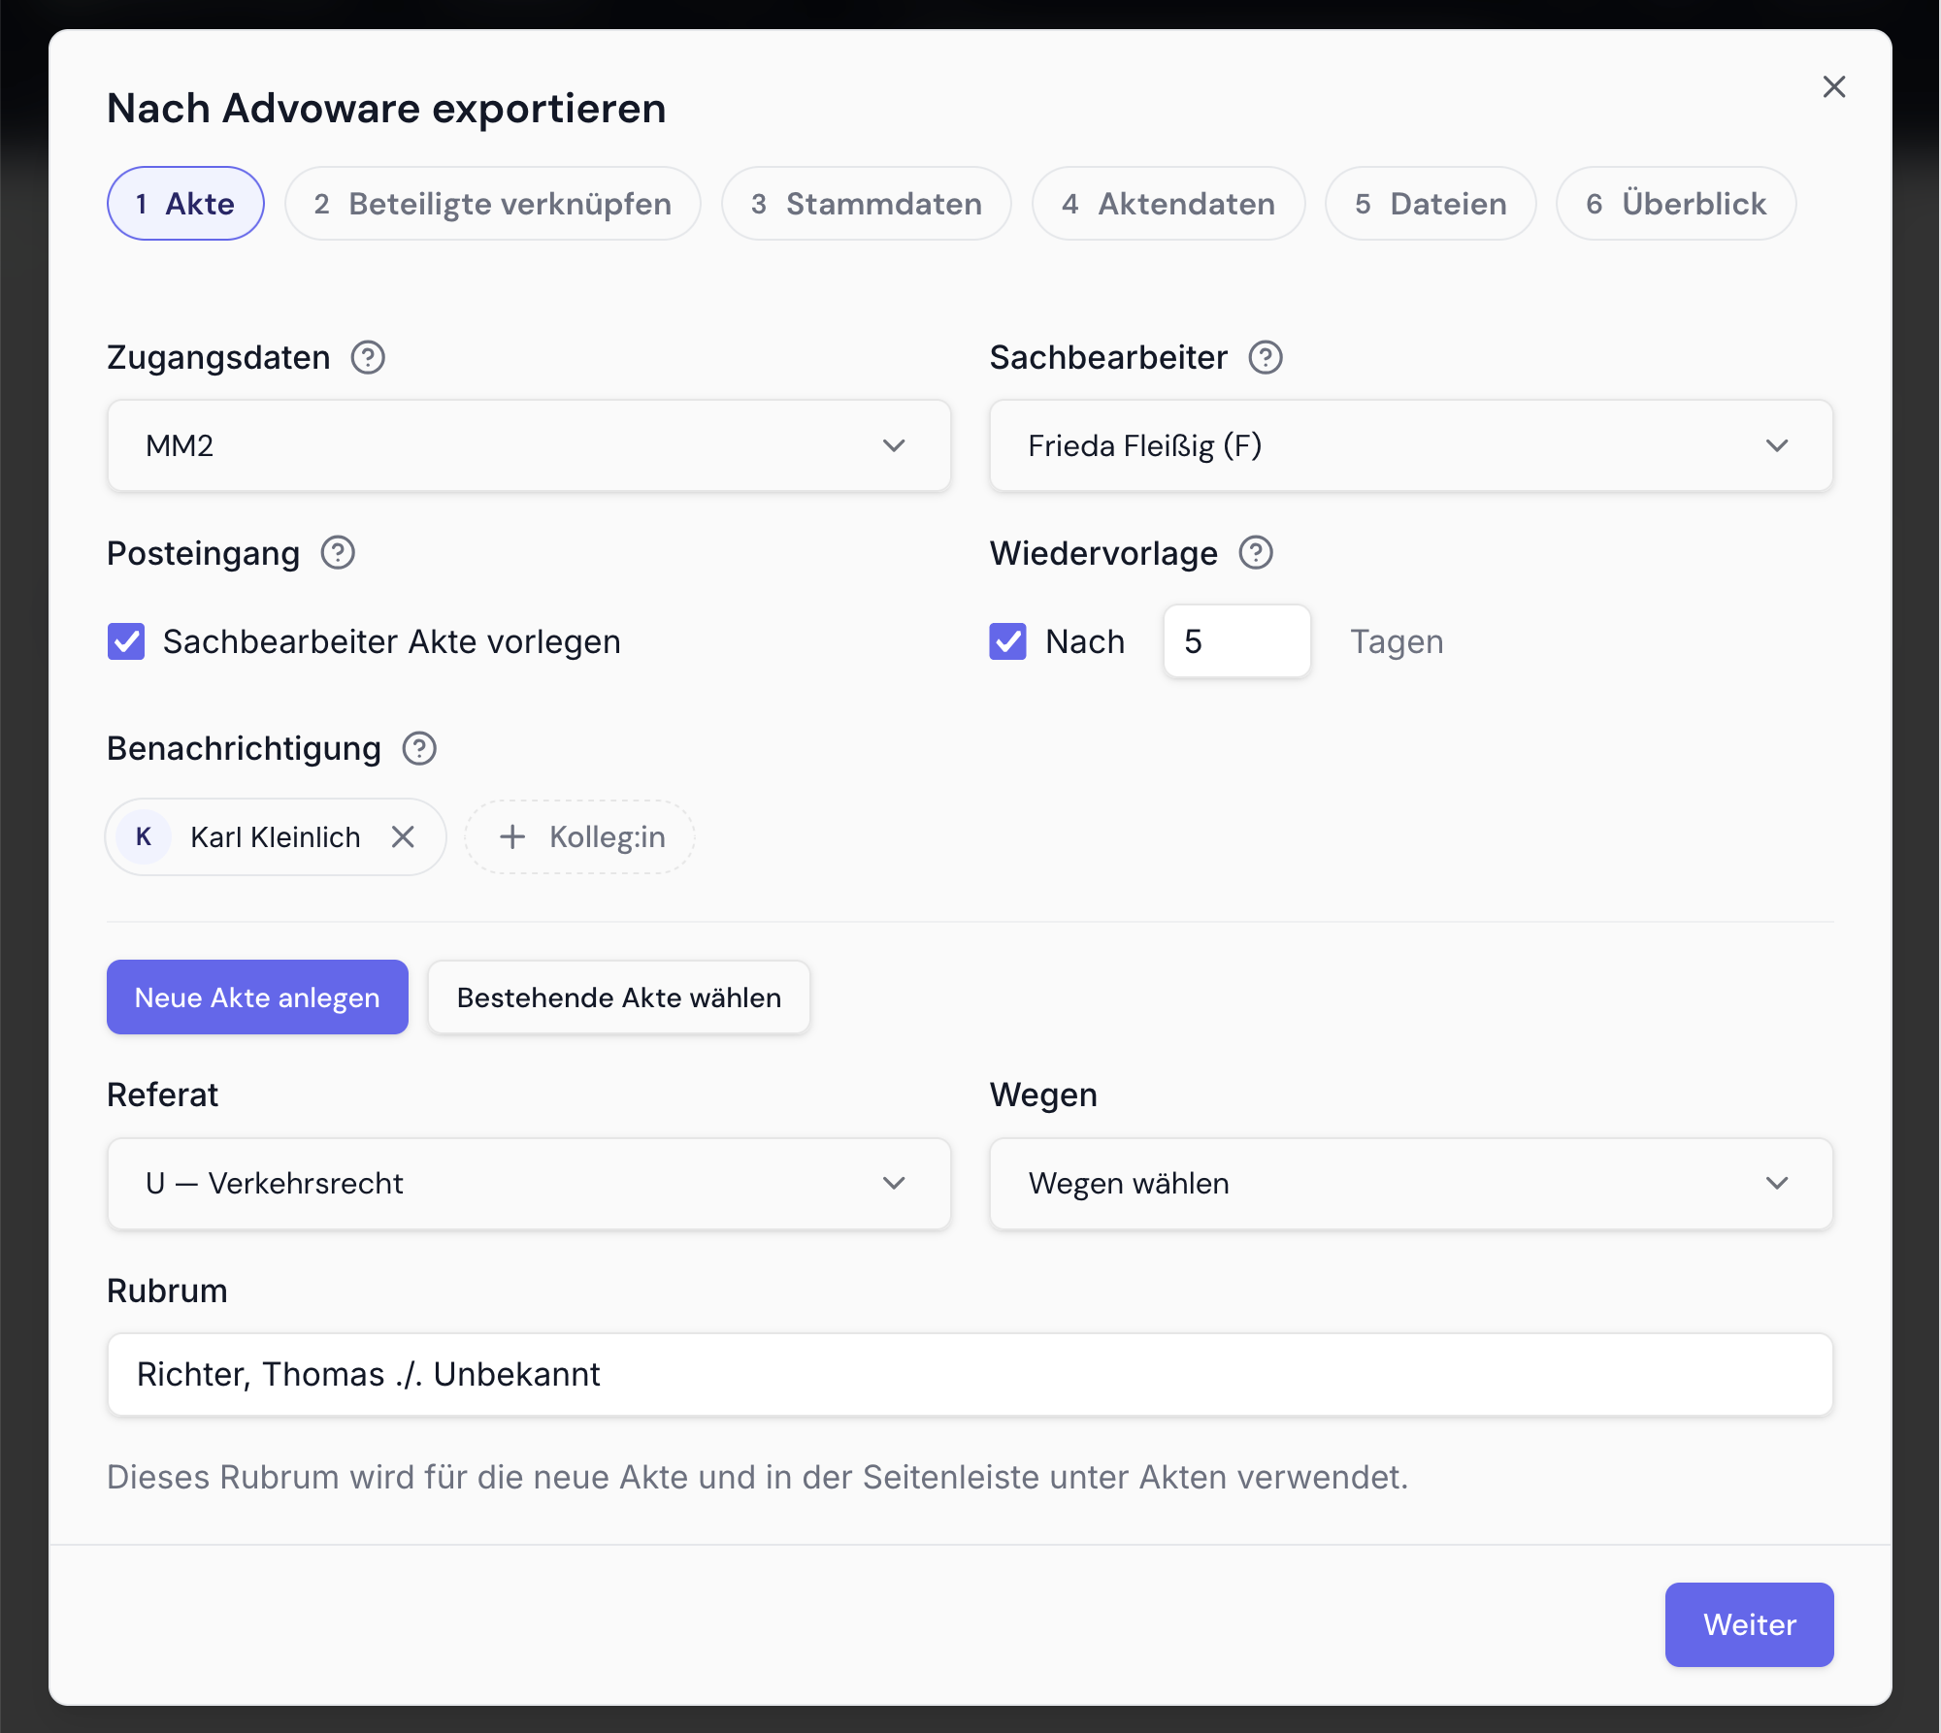Remove Karl Kleinlich from notifications

pos(403,836)
